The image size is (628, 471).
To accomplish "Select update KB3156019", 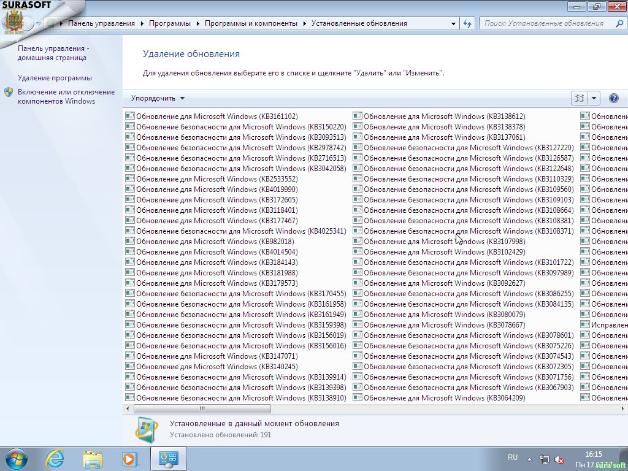I will tap(236, 335).
